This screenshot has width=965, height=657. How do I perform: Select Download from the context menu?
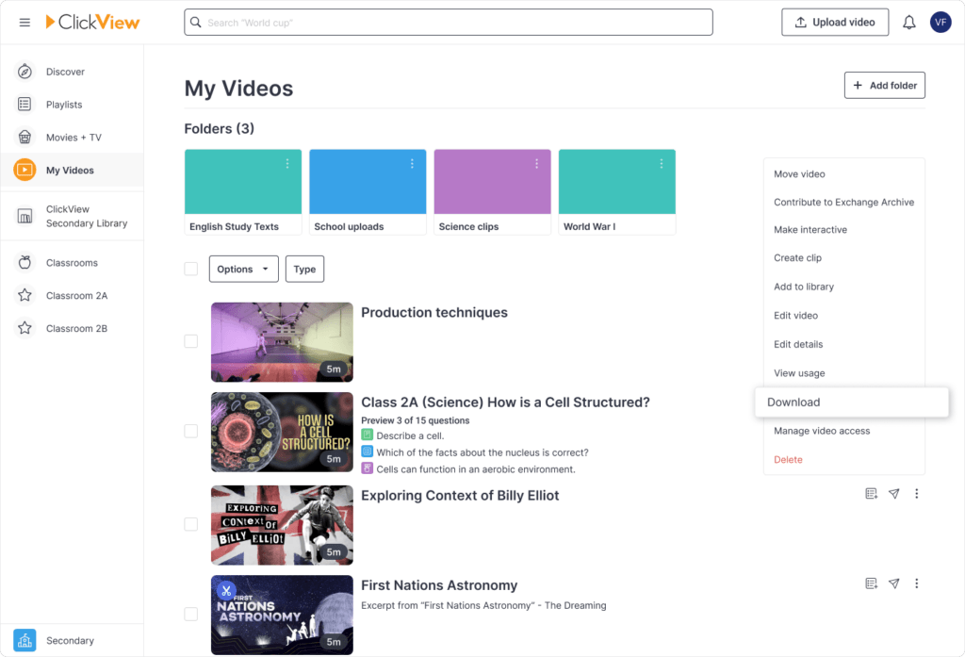point(793,402)
